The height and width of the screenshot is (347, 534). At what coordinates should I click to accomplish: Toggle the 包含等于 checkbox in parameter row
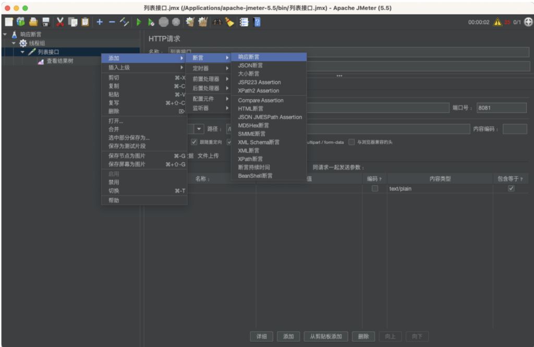point(511,188)
